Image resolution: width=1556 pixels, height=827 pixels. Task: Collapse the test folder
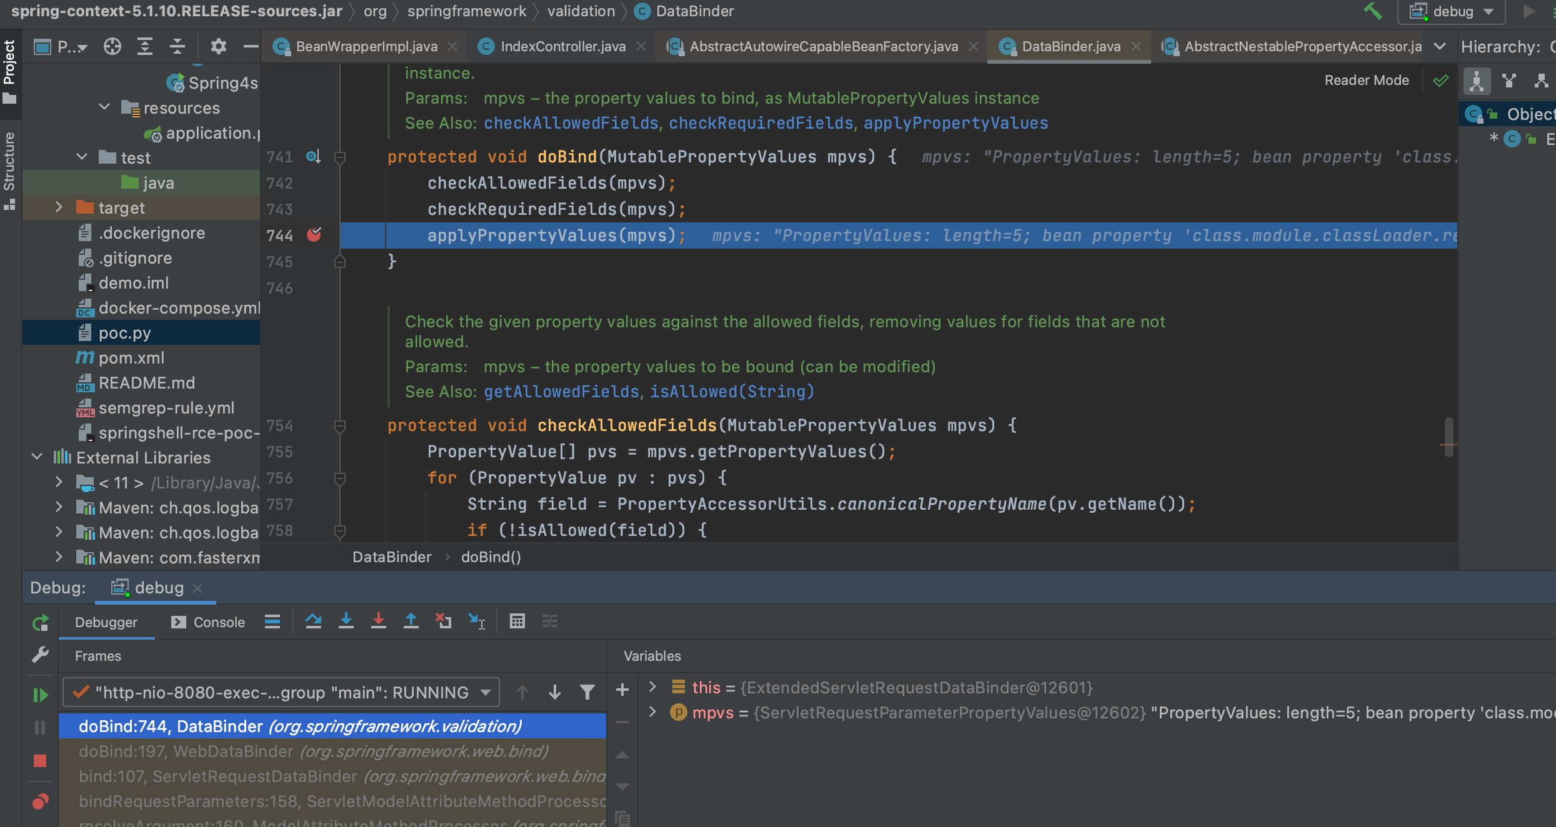82,157
